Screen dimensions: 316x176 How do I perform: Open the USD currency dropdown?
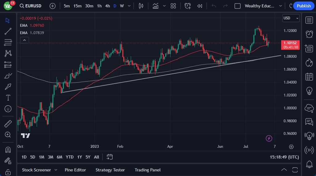(291, 18)
